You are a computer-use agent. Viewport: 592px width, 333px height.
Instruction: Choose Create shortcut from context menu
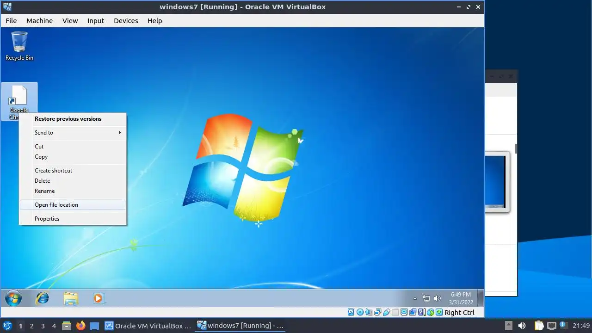(73, 171)
